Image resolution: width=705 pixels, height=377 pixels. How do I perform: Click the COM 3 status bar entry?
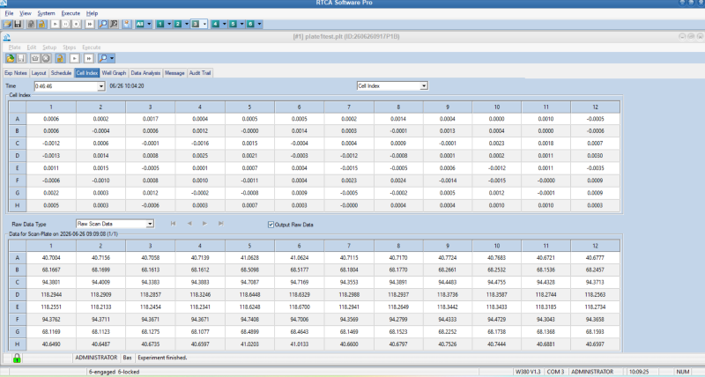555,372
